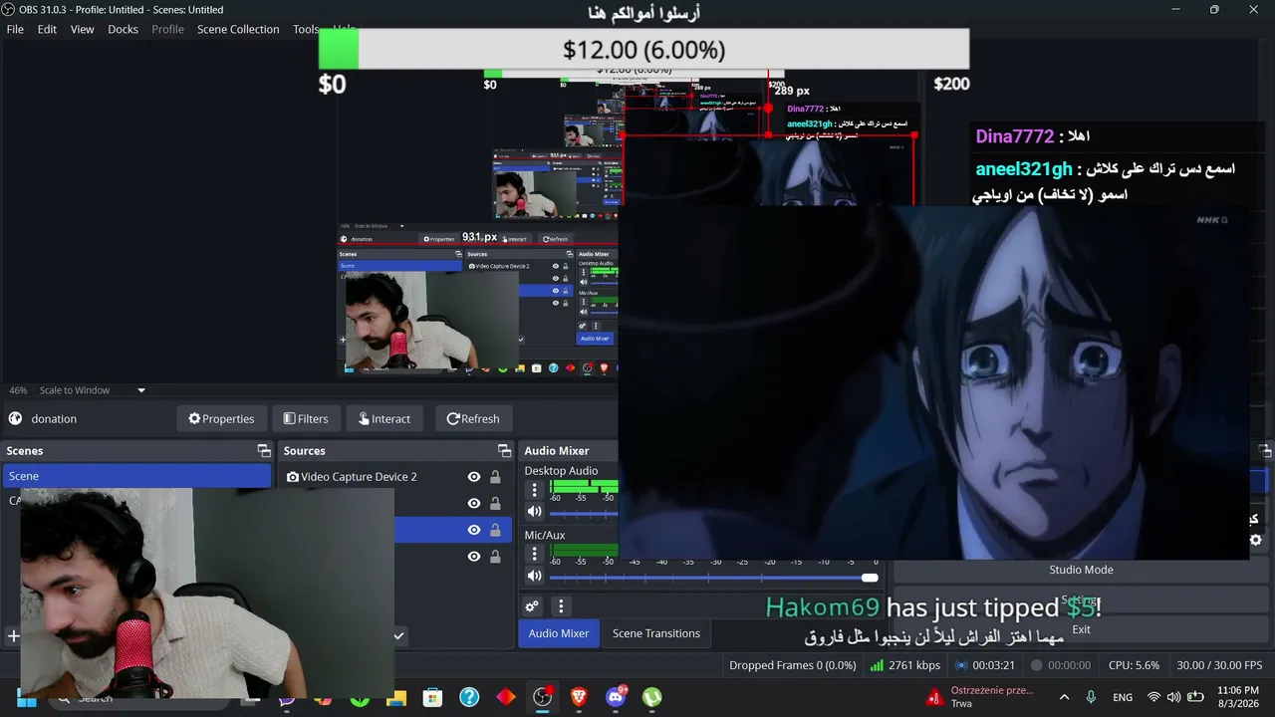Open Filters for the donation source
1275x717 pixels.
(306, 418)
